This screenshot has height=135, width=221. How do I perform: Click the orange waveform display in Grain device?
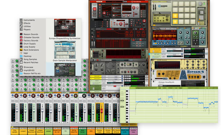point(165,35)
